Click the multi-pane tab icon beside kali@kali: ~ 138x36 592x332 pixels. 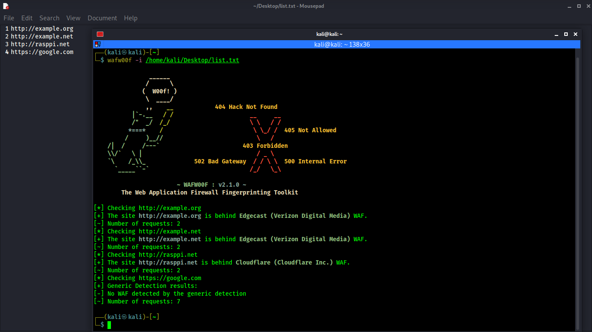coord(98,44)
